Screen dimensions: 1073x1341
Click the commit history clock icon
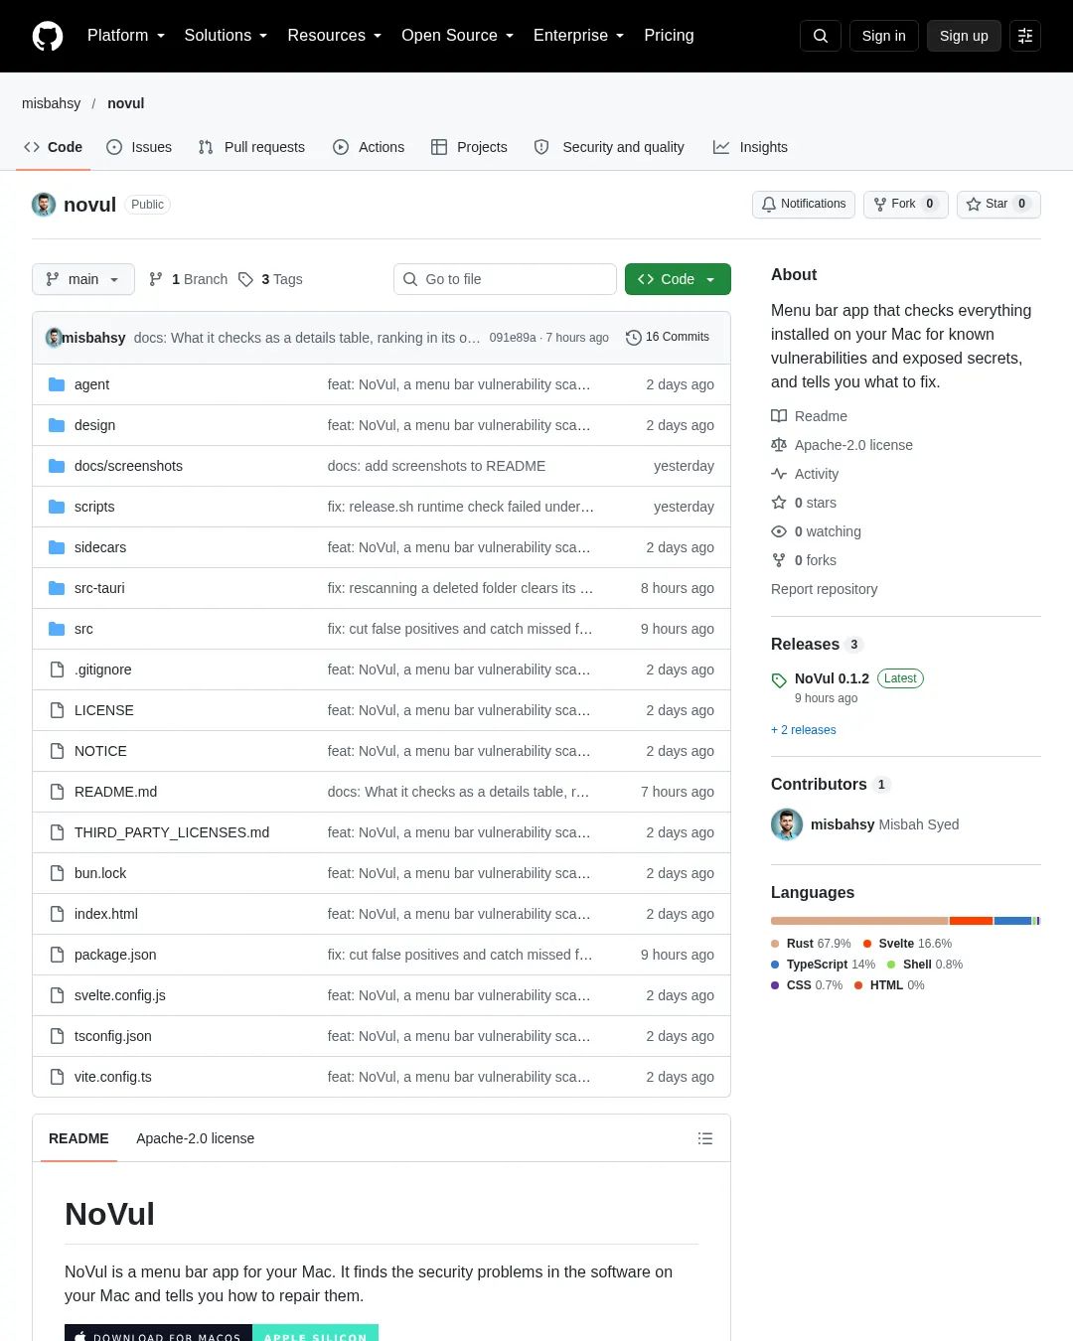pos(633,338)
